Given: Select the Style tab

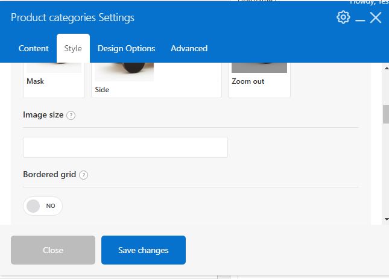Looking at the screenshot, I should 73,48.
